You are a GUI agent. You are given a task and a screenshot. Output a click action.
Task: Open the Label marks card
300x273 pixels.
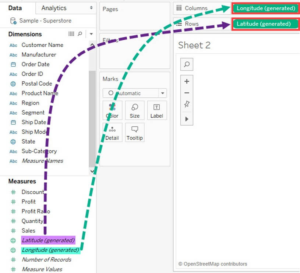tap(156, 111)
